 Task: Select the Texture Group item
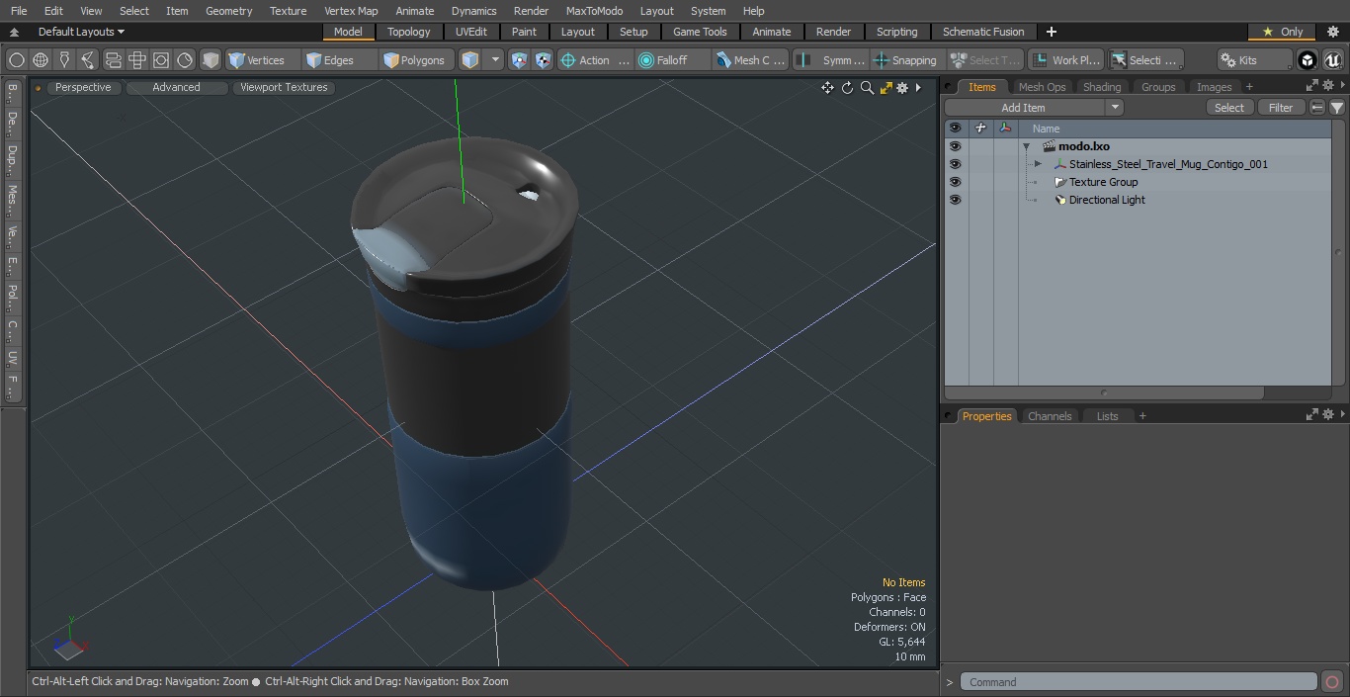click(x=1103, y=182)
